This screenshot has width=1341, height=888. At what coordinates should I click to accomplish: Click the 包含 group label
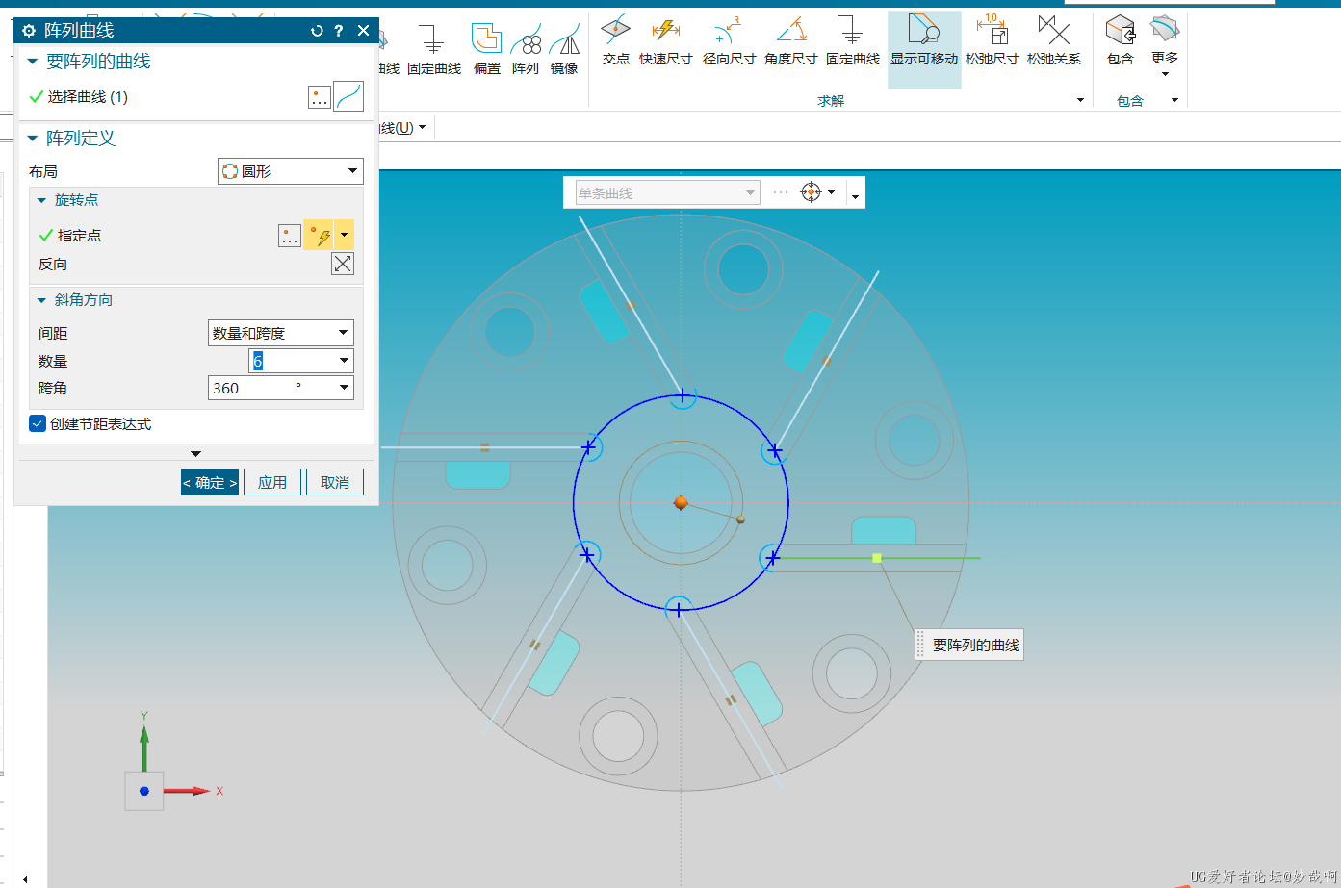coord(1130,100)
